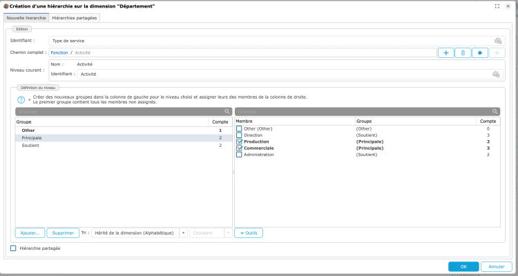Image resolution: width=518 pixels, height=276 pixels.
Task: Click the search magnifier in members panel
Action: pos(495,111)
